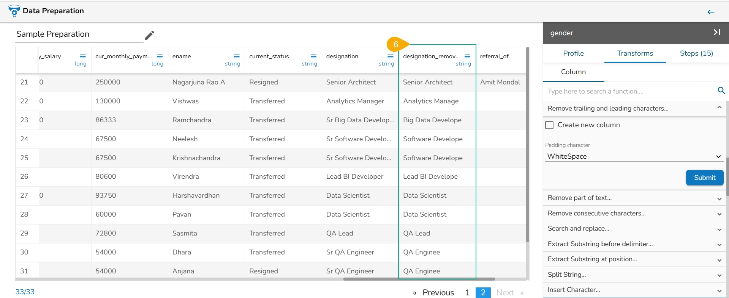Click the pencil edit icon beside Sample Preparation
The width and height of the screenshot is (729, 298).
click(150, 35)
